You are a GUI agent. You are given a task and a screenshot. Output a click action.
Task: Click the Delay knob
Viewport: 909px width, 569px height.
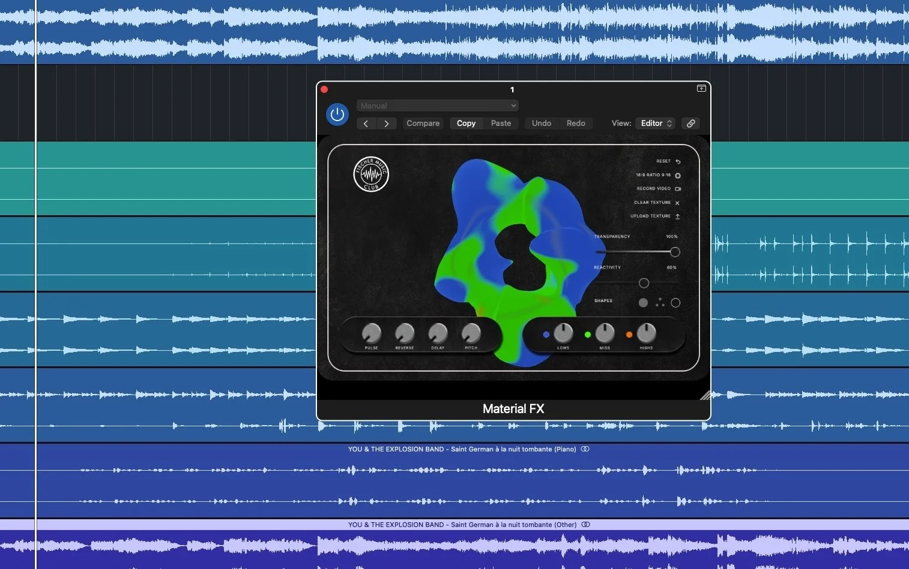pyautogui.click(x=438, y=332)
